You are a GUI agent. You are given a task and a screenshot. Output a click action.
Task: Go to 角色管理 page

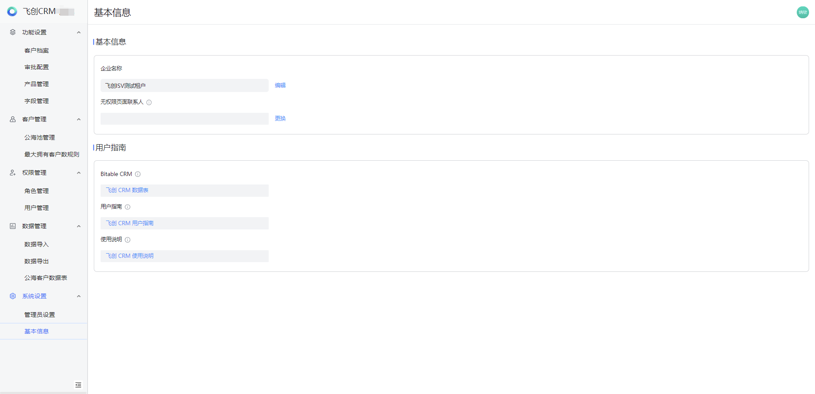[x=37, y=191]
